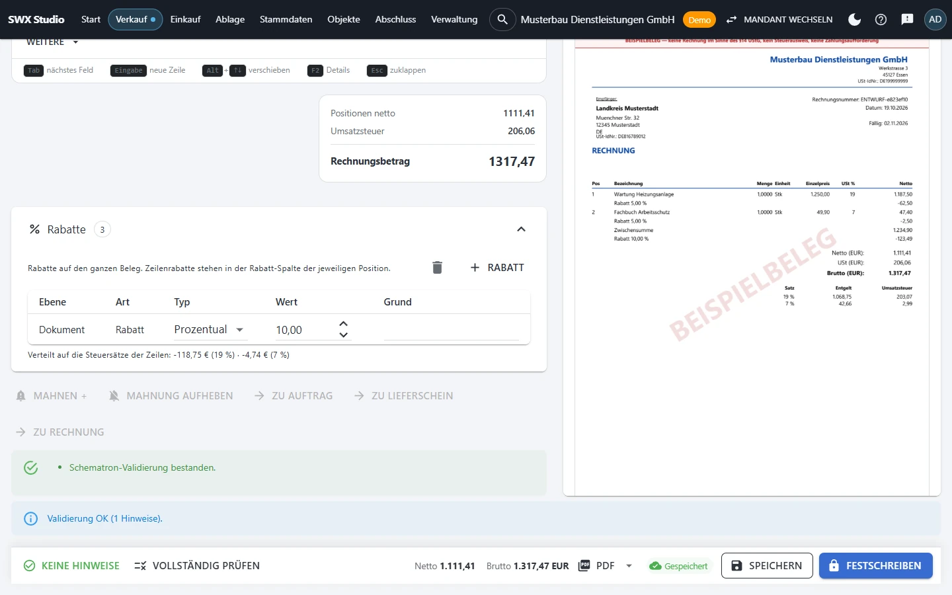Click the Festschreiben button
Viewport: 952px width, 595px height.
coord(875,566)
